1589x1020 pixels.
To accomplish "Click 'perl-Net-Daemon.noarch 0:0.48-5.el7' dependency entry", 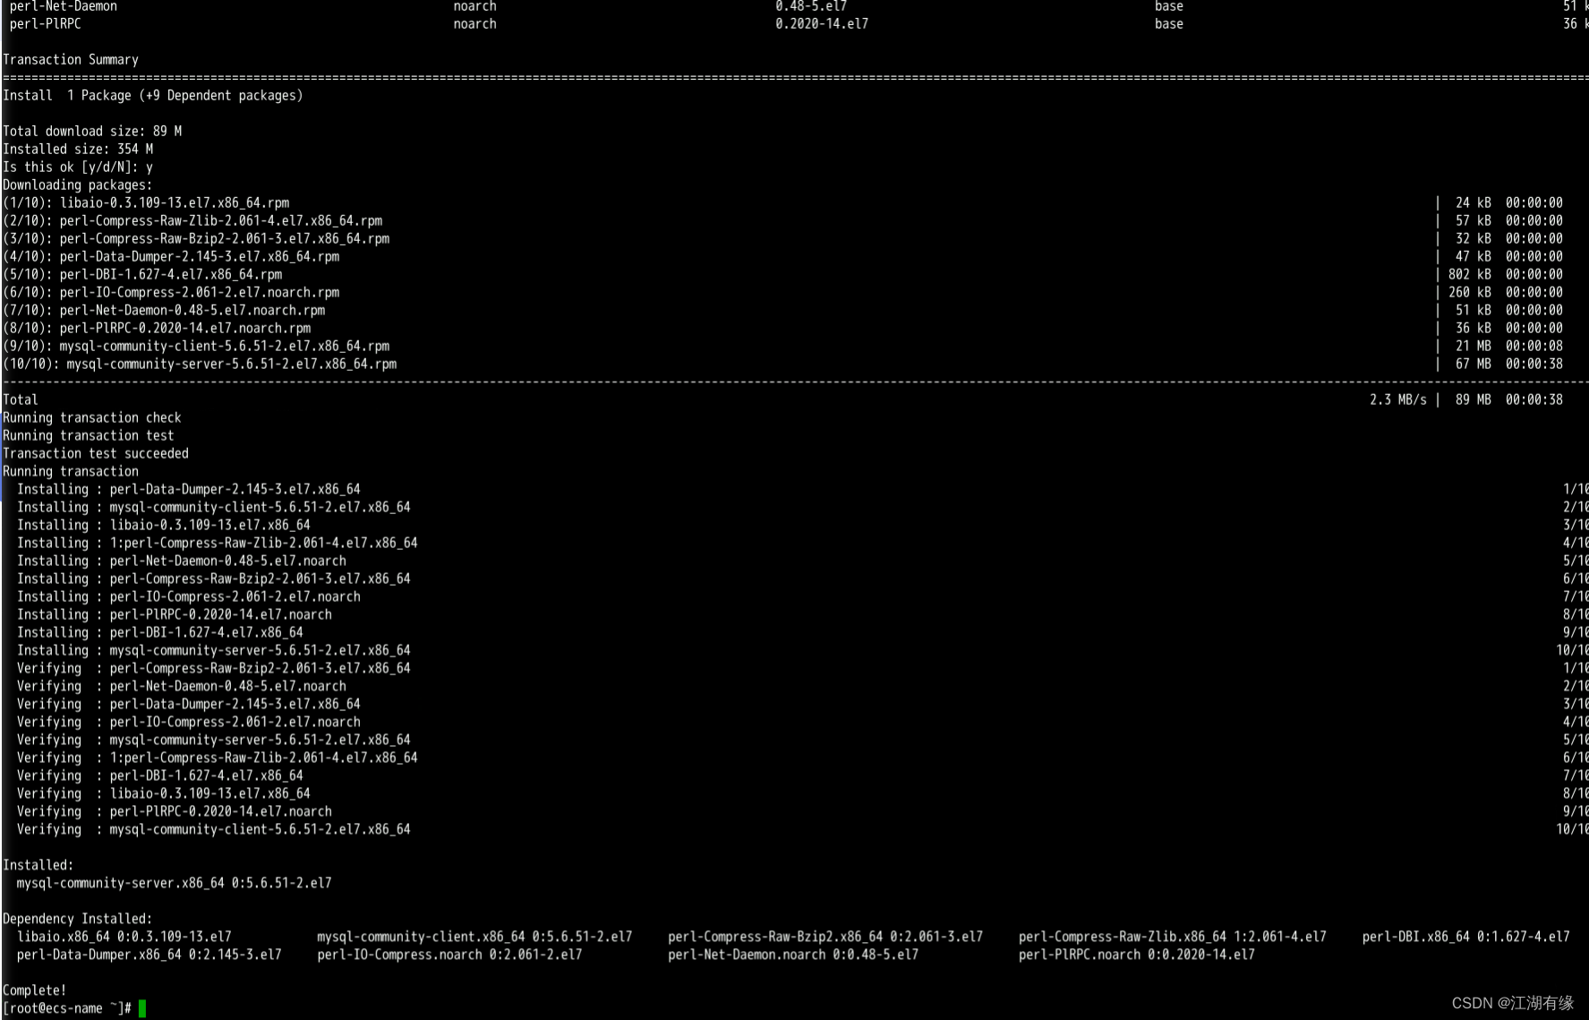I will (793, 956).
